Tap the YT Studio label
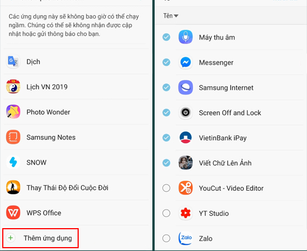Image resolution: width=307 pixels, height=251 pixels. (214, 213)
